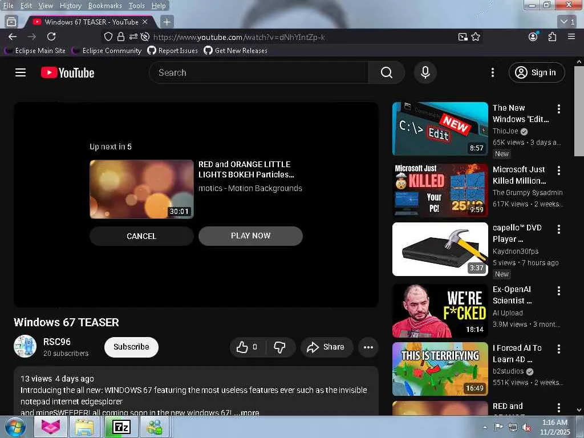This screenshot has width=584, height=438.
Task: Click the muted volume tray icon
Action: pyautogui.click(x=526, y=427)
